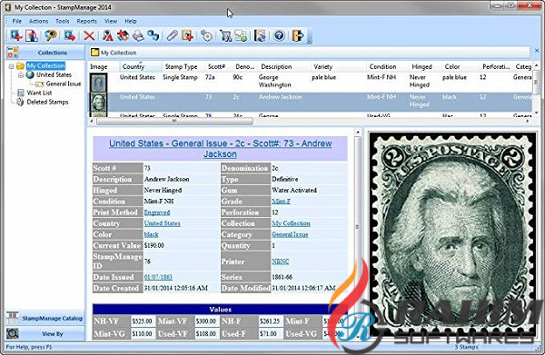
Task: Open the stamp title link for Scott 73
Action: coord(221,149)
